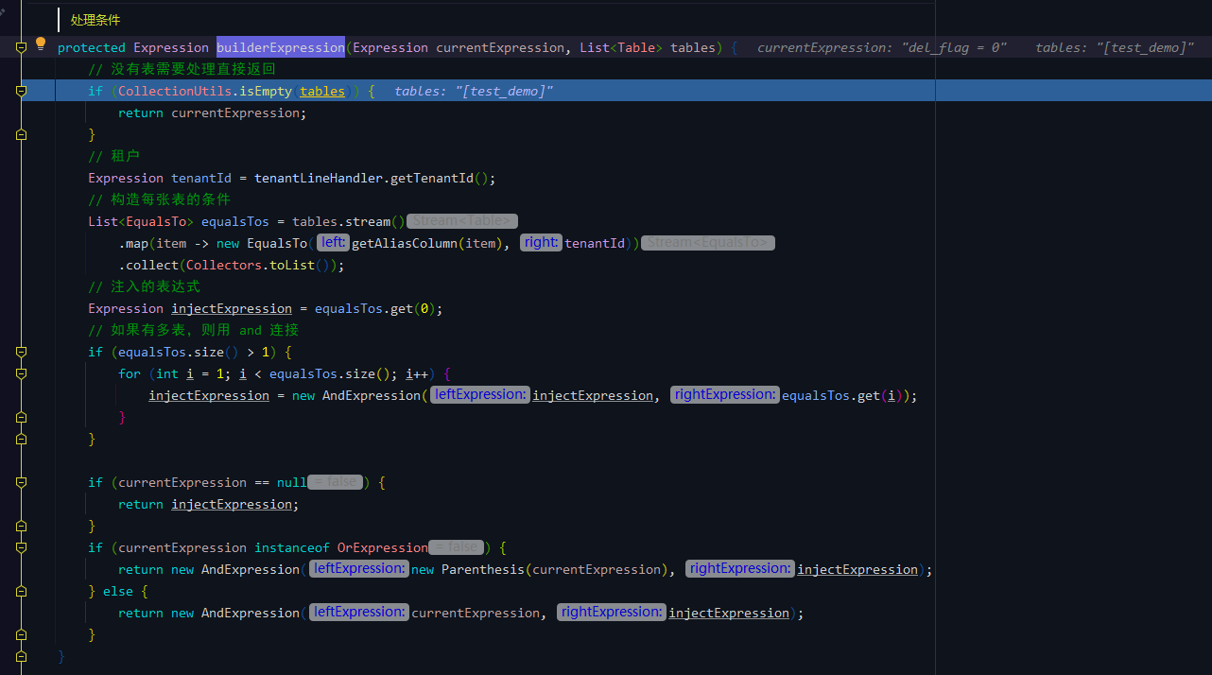Click the comment // 租户
The width and height of the screenshot is (1212, 675).
[114, 156]
